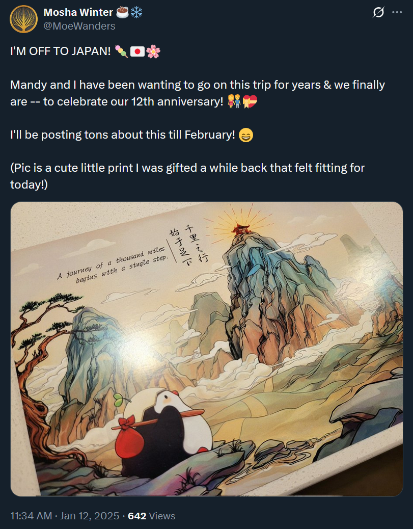Open Mosha Winter's profile via display name
Image resolution: width=413 pixels, height=529 pixels.
(78, 12)
